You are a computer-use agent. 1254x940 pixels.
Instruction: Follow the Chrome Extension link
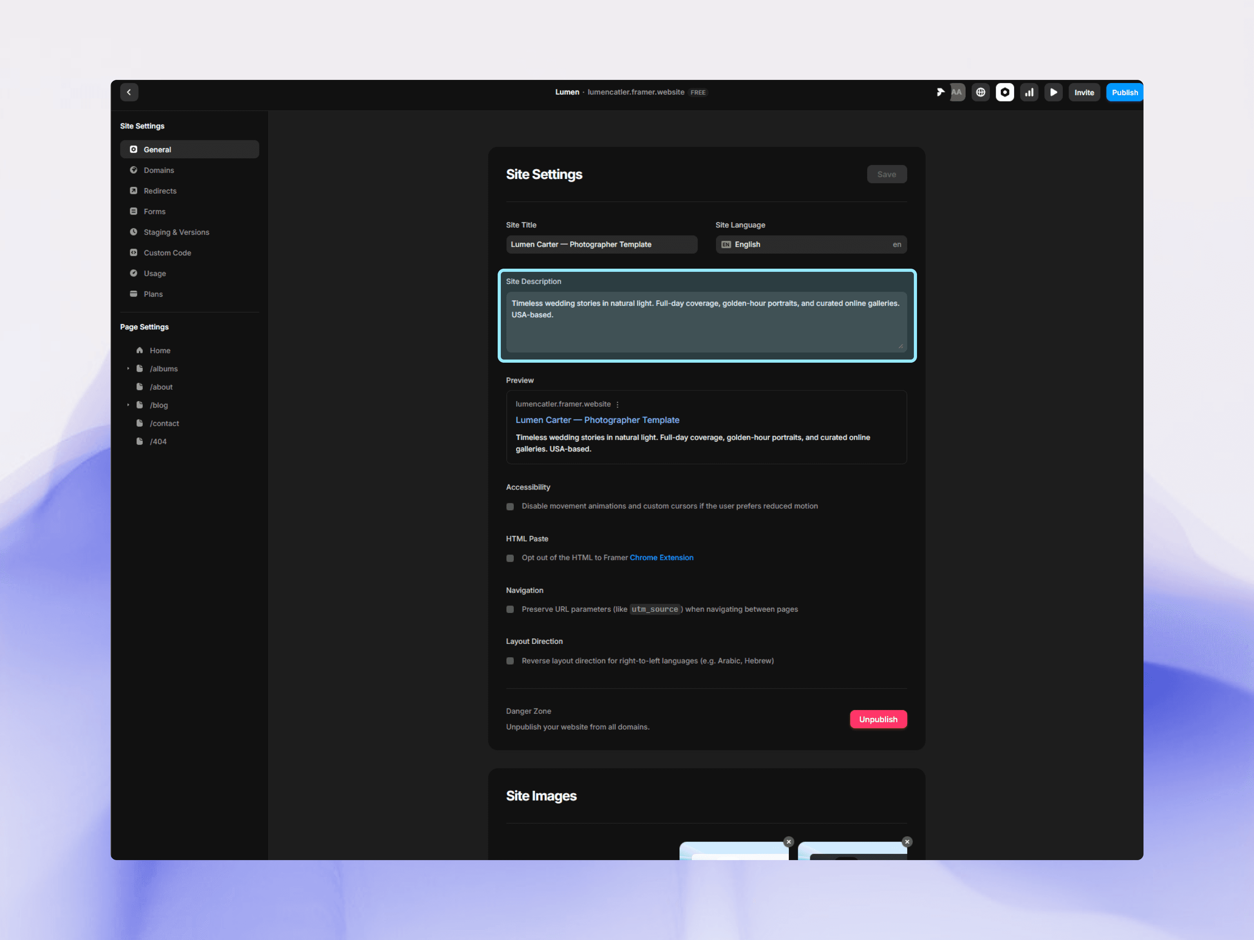coord(661,558)
